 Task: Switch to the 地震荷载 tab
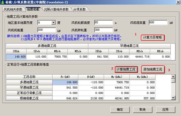click(x=33, y=9)
